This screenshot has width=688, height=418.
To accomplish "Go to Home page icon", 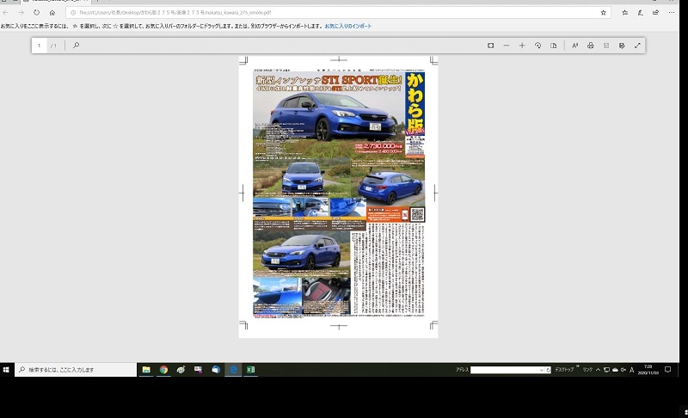I will 52,13.
